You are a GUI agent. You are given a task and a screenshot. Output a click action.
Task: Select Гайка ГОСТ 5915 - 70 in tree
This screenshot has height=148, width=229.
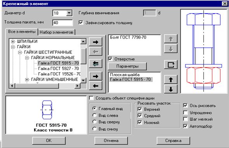click(x=59, y=63)
